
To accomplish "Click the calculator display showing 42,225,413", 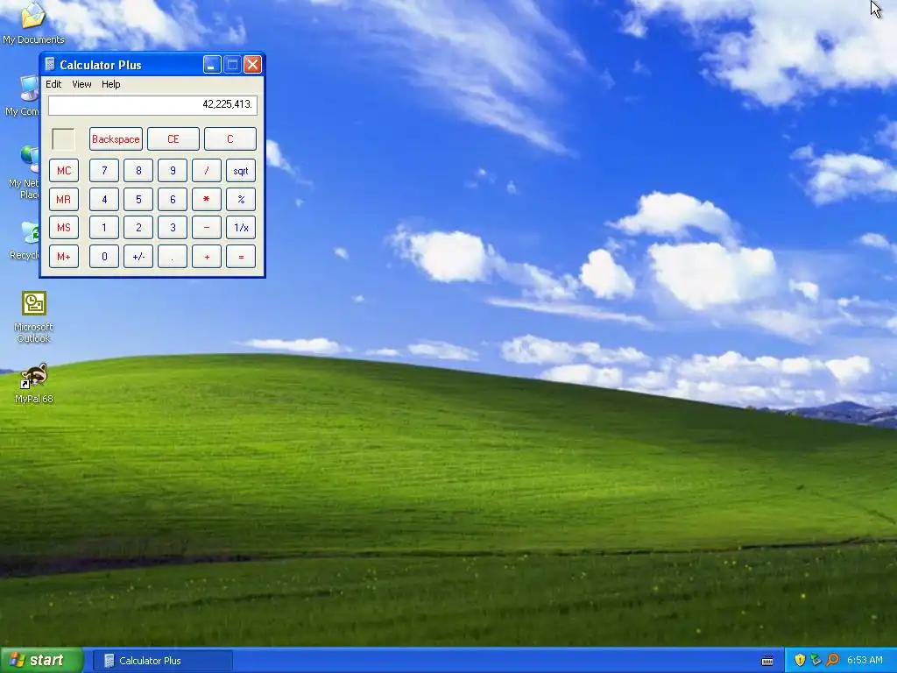I will click(152, 105).
